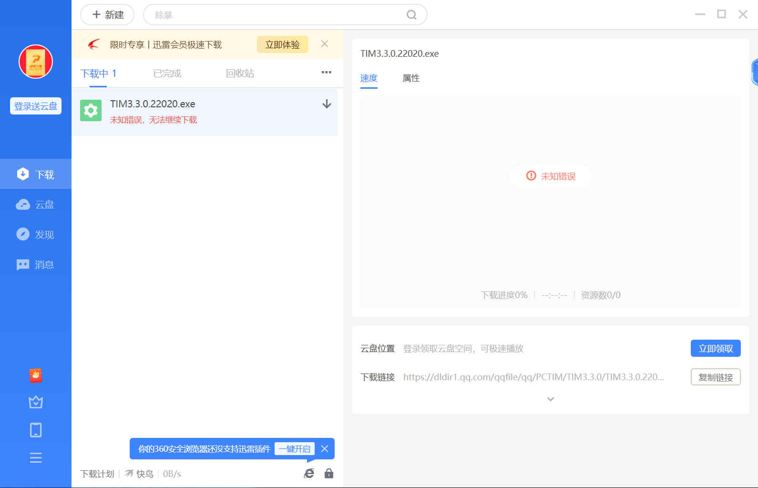Switch to the 属性 tab
Image resolution: width=758 pixels, height=488 pixels.
pyautogui.click(x=411, y=78)
